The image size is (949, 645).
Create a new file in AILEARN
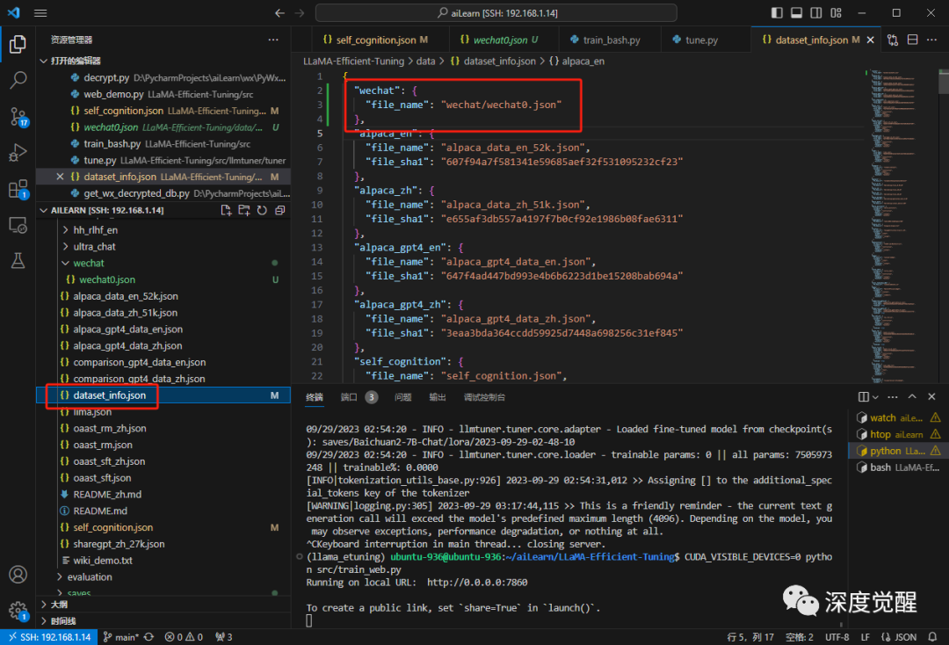pos(226,210)
